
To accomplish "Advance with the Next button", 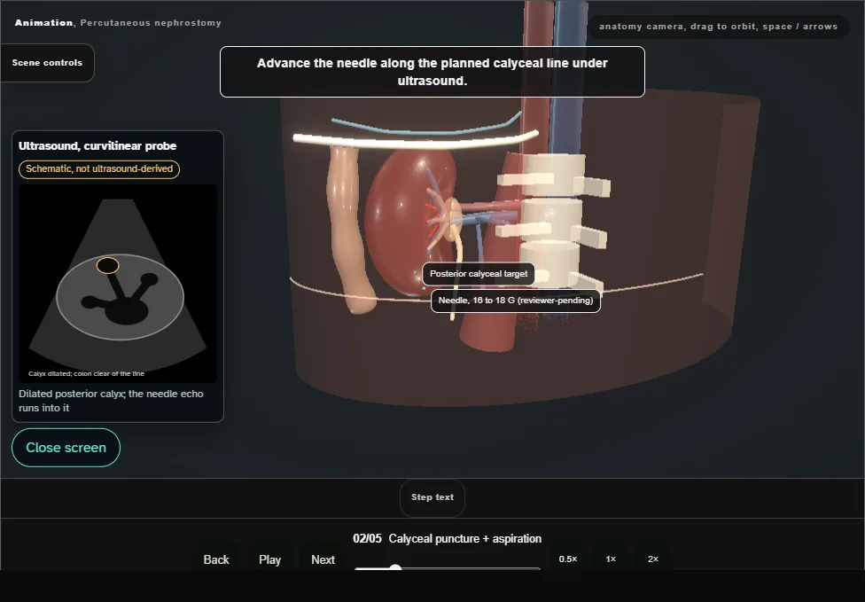I will point(323,559).
